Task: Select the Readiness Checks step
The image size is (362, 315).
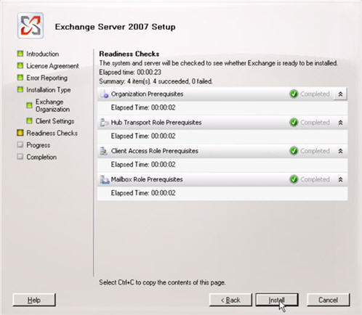Action: coord(52,133)
